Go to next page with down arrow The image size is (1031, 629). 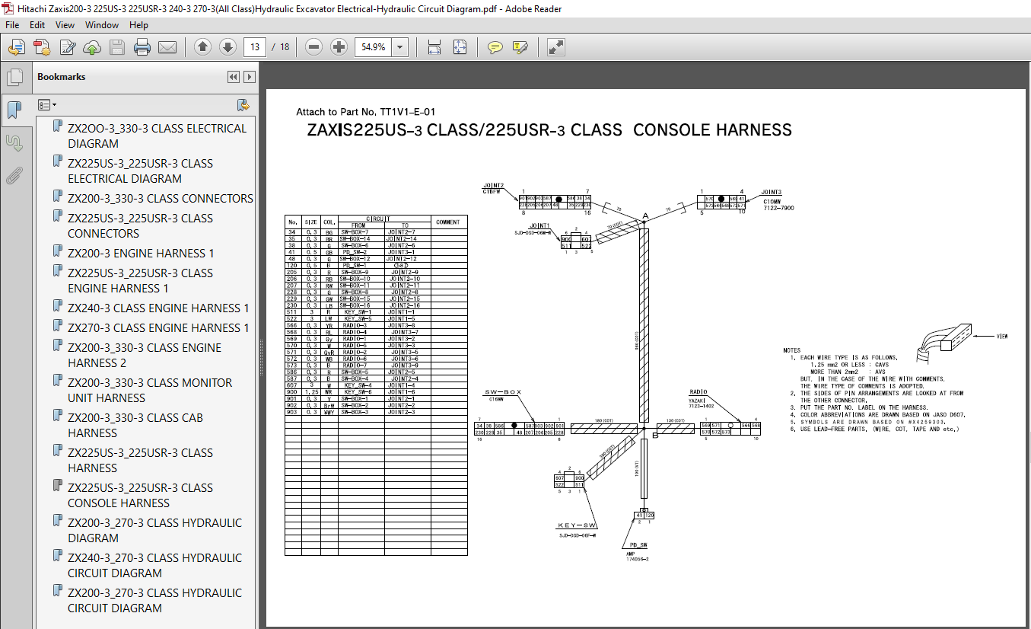coord(228,47)
